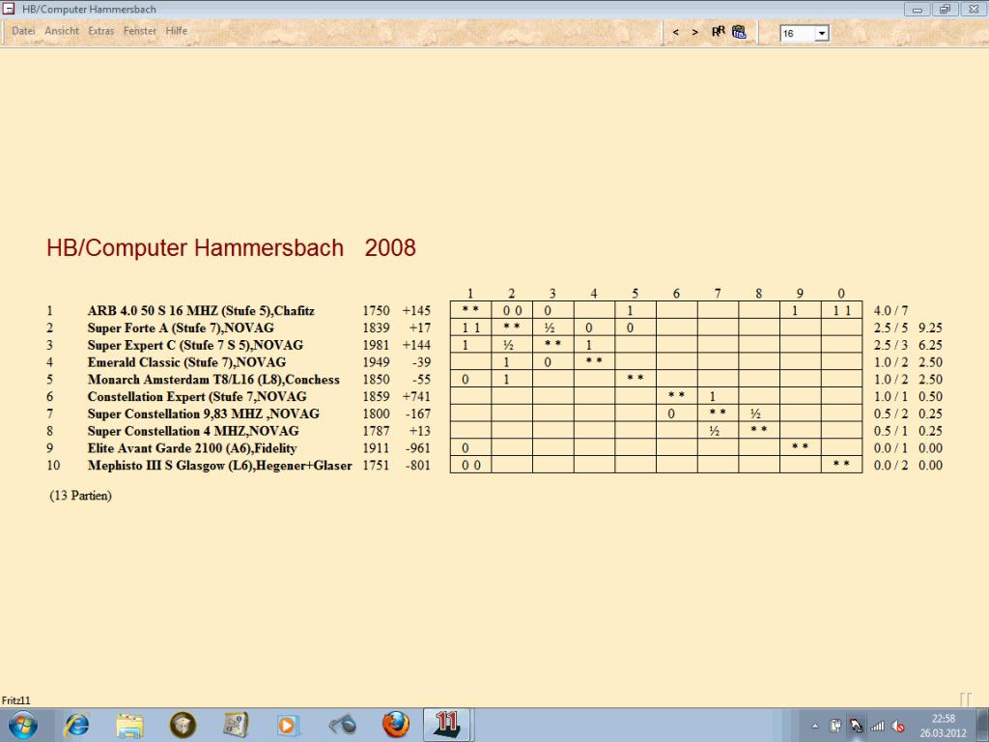Screen dimensions: 989x742
Task: Click the -961 performance value
Action: coord(419,448)
